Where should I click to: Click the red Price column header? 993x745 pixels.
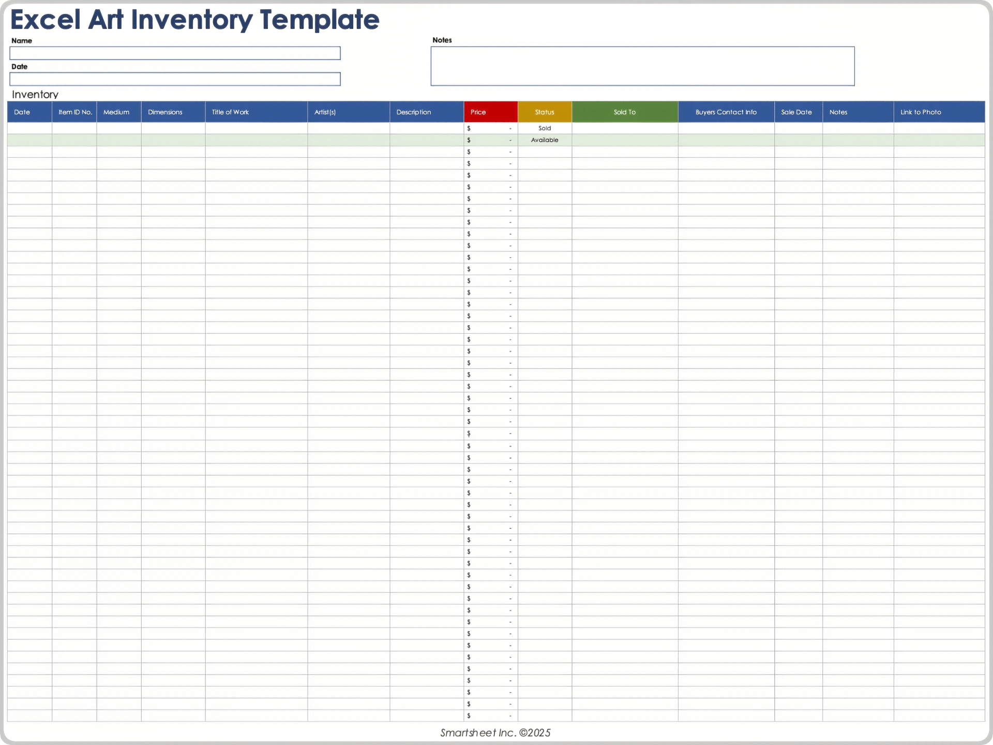click(x=490, y=112)
